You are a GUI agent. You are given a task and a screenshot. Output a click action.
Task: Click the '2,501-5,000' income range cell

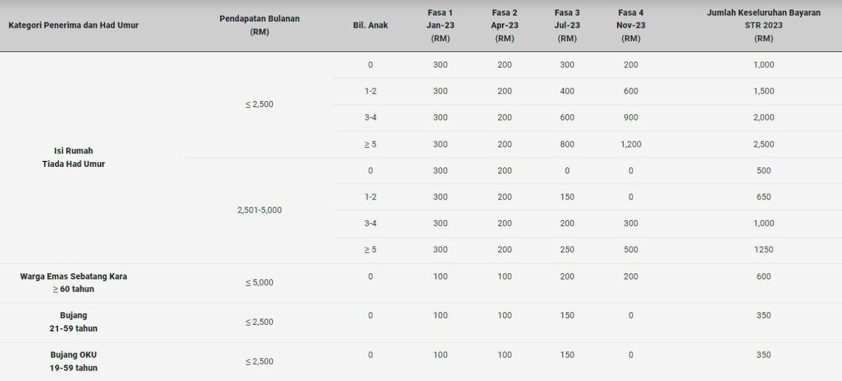[x=259, y=210]
